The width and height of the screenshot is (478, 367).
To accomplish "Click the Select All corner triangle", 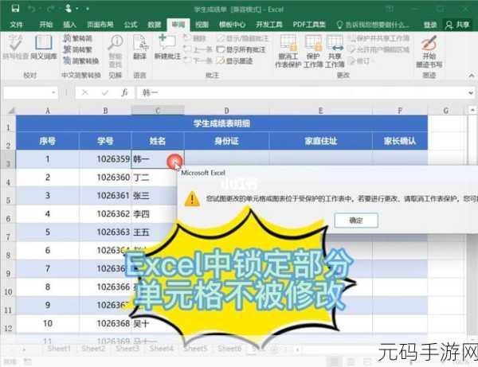I will coord(11,110).
